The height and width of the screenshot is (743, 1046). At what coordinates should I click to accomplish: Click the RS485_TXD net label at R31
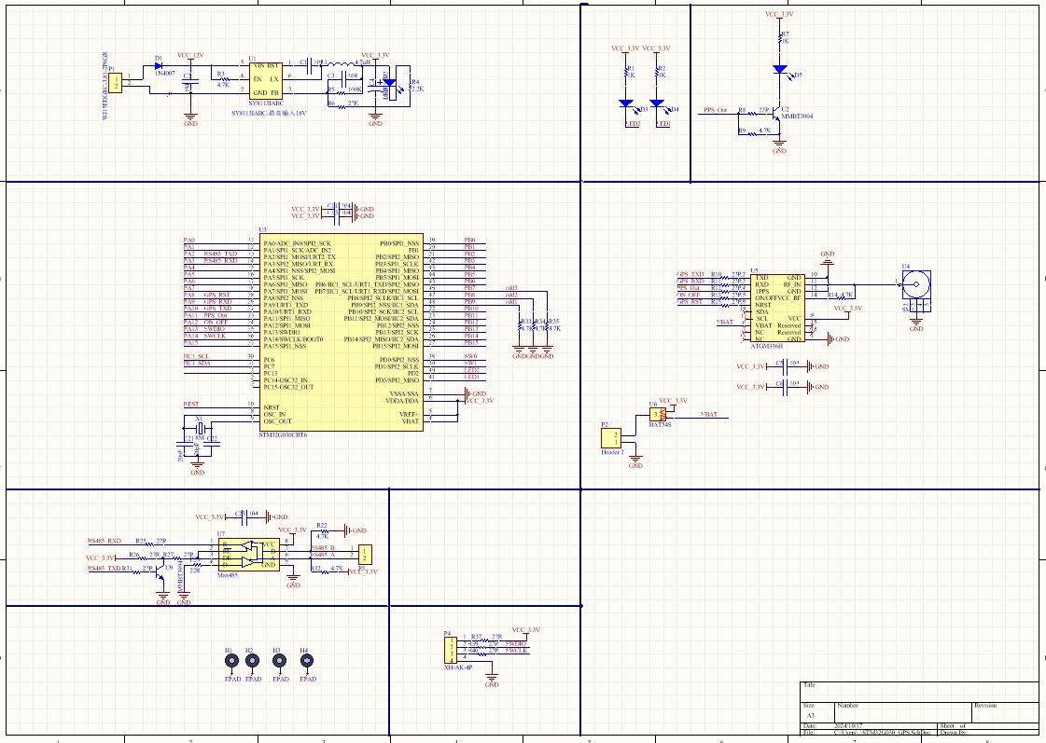click(105, 569)
